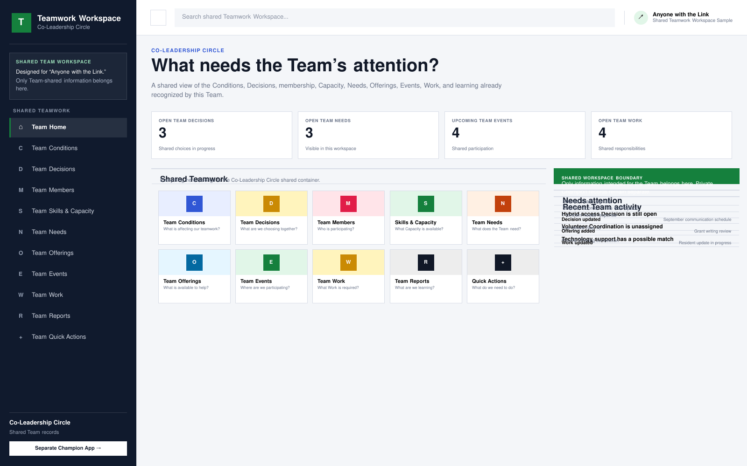747x466 pixels.
Task: Open Team Events in the sidebar
Action: point(68,274)
